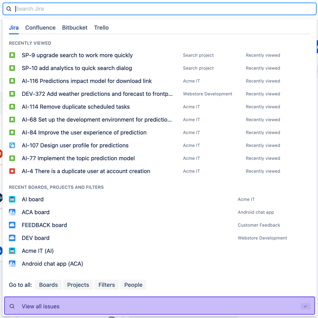
Task: Go to all Projects
Action: [78, 285]
